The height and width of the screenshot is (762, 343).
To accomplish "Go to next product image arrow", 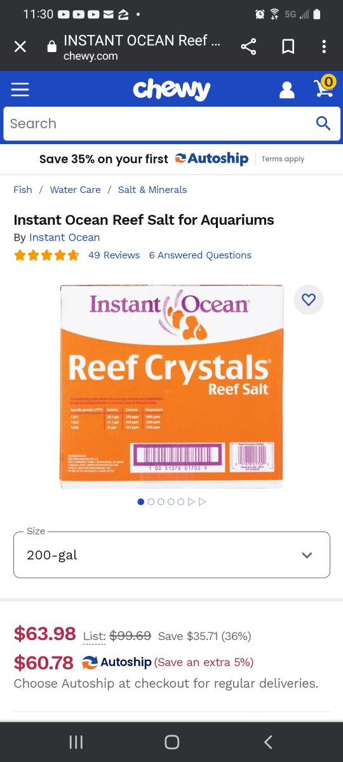I will [x=192, y=502].
